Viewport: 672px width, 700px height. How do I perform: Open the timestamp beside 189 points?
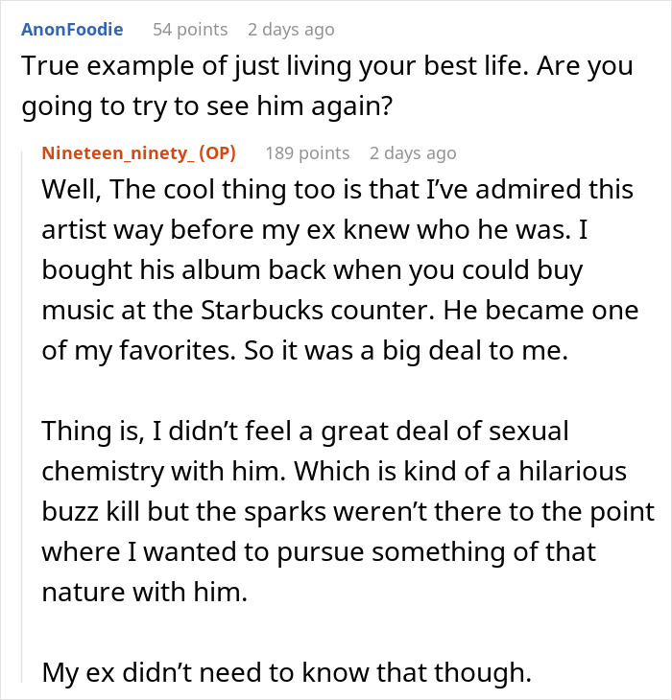point(413,153)
